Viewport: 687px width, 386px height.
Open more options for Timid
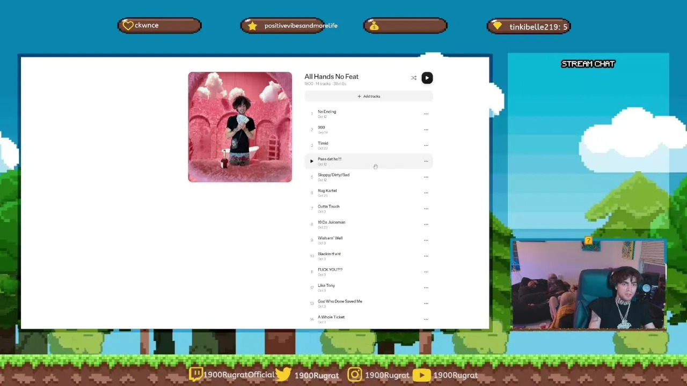tap(426, 145)
